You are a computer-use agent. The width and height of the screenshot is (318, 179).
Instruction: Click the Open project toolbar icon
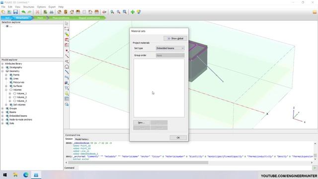click(x=9, y=12)
